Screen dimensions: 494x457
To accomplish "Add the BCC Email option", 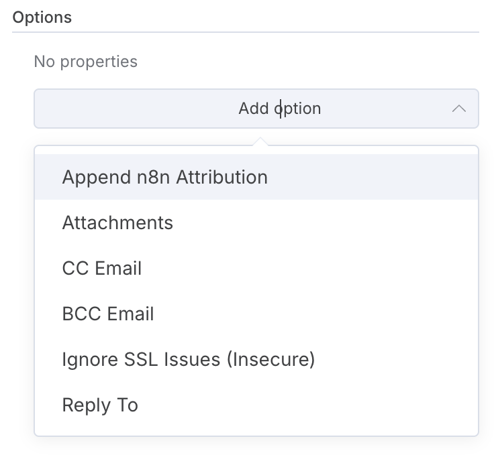I will (x=108, y=314).
